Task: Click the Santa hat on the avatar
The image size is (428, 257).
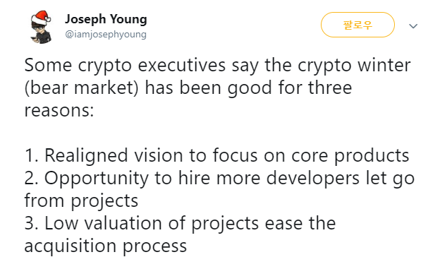Action: [41, 18]
